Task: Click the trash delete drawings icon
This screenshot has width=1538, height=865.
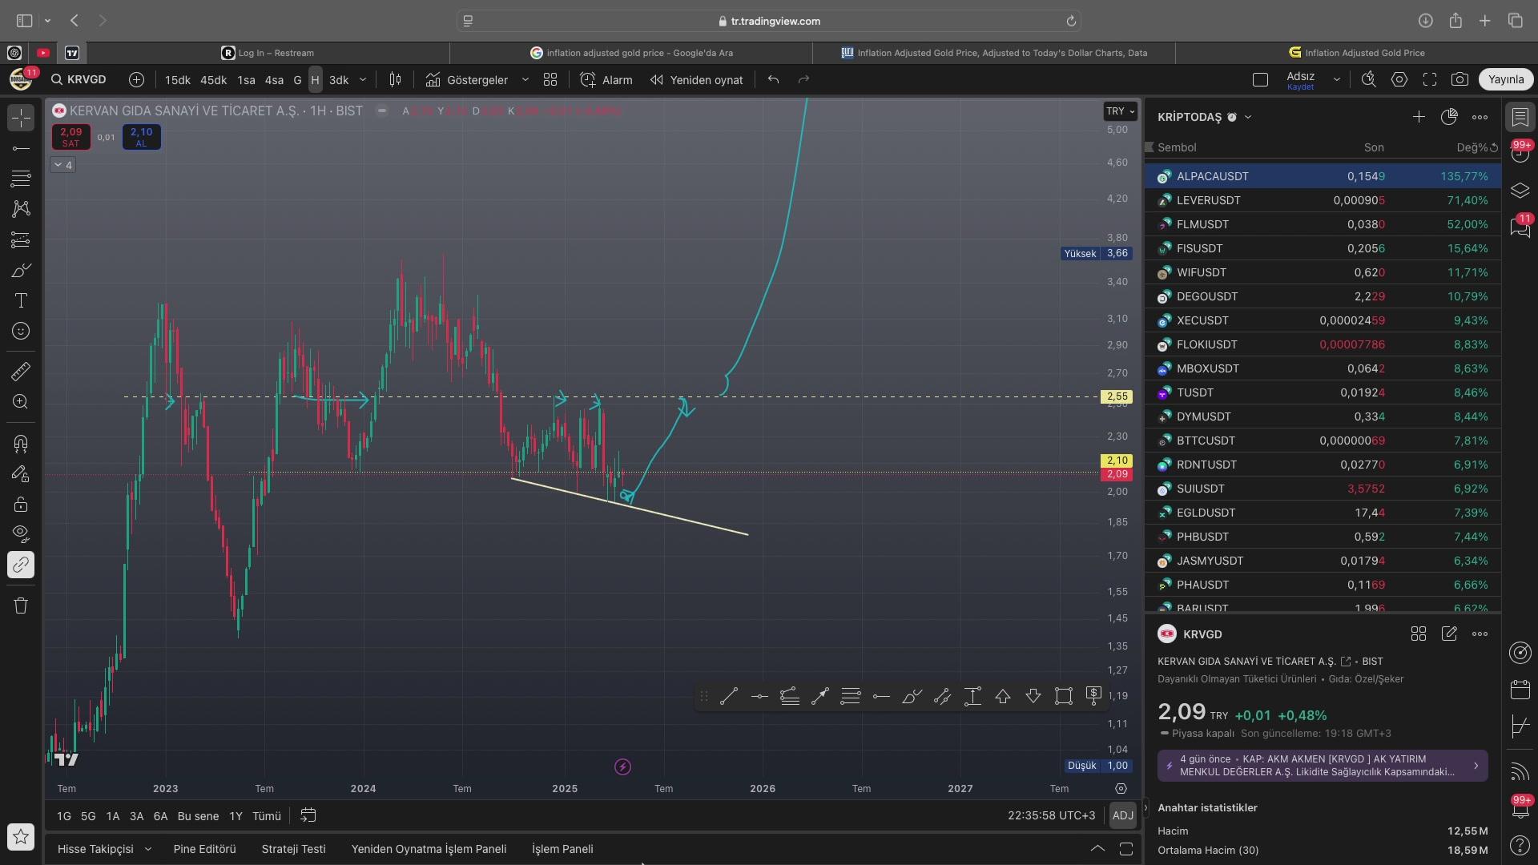Action: (x=21, y=605)
